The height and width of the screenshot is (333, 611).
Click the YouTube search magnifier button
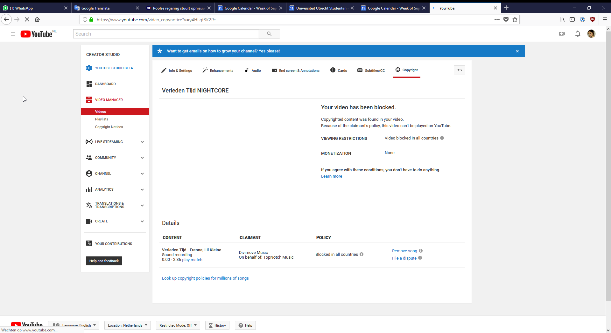(269, 34)
